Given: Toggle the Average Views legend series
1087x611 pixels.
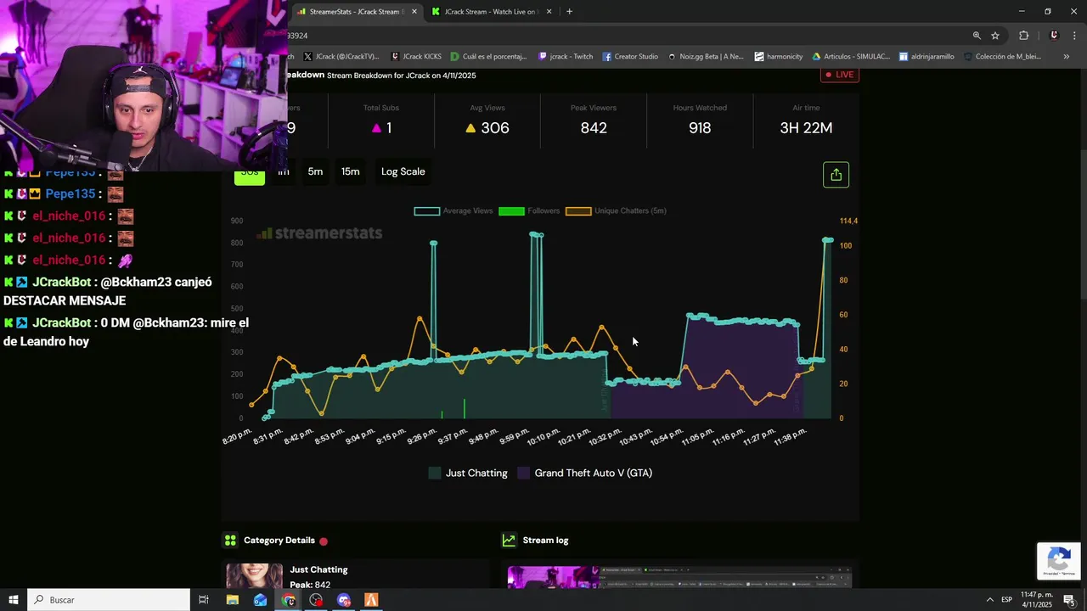Looking at the screenshot, I should [453, 210].
